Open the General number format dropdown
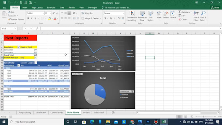 pyautogui.click(x=123, y=13)
